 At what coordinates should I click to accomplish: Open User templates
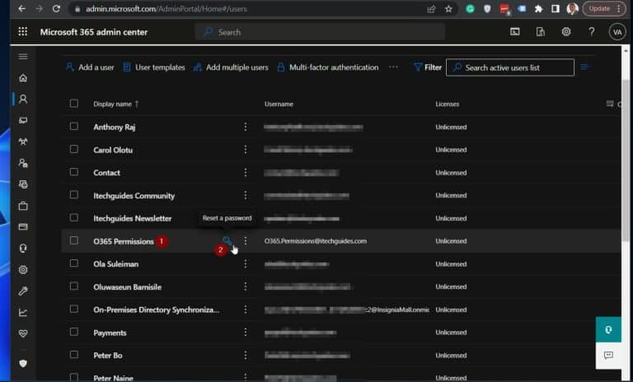(154, 68)
